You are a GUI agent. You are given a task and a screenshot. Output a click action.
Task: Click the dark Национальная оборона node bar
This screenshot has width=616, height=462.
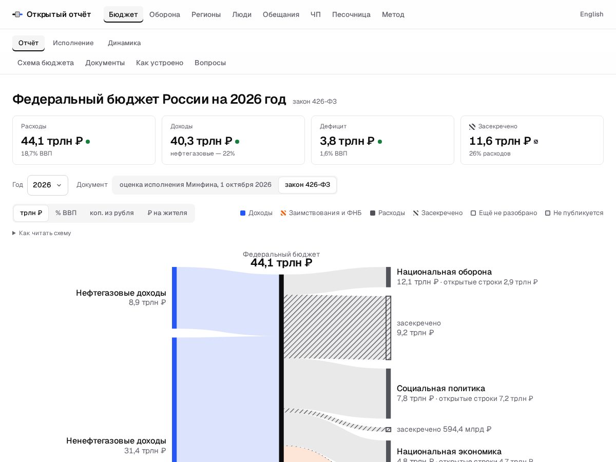tap(389, 277)
